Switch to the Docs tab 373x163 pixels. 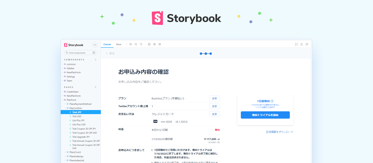[119, 44]
